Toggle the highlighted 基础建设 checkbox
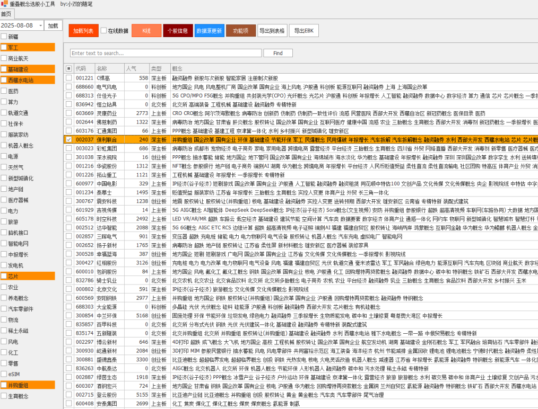 click(4, 69)
